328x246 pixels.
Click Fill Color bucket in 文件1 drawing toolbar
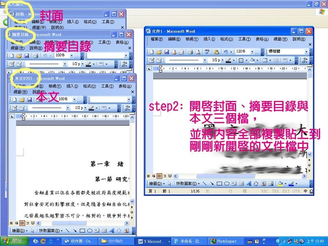280,184
